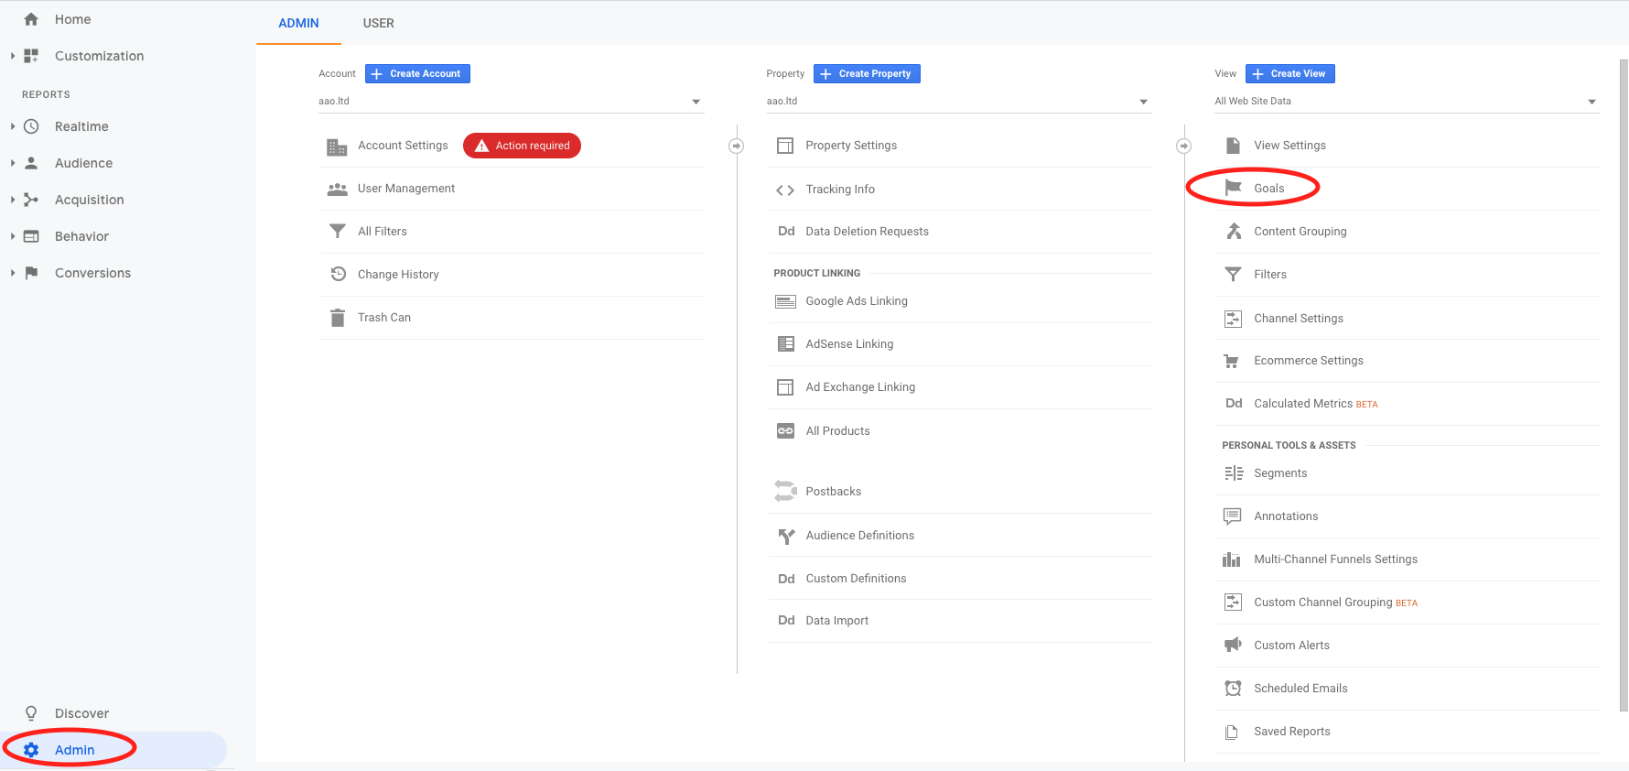Click the Custom Alerts megaphone icon
The image size is (1629, 771).
1233,645
